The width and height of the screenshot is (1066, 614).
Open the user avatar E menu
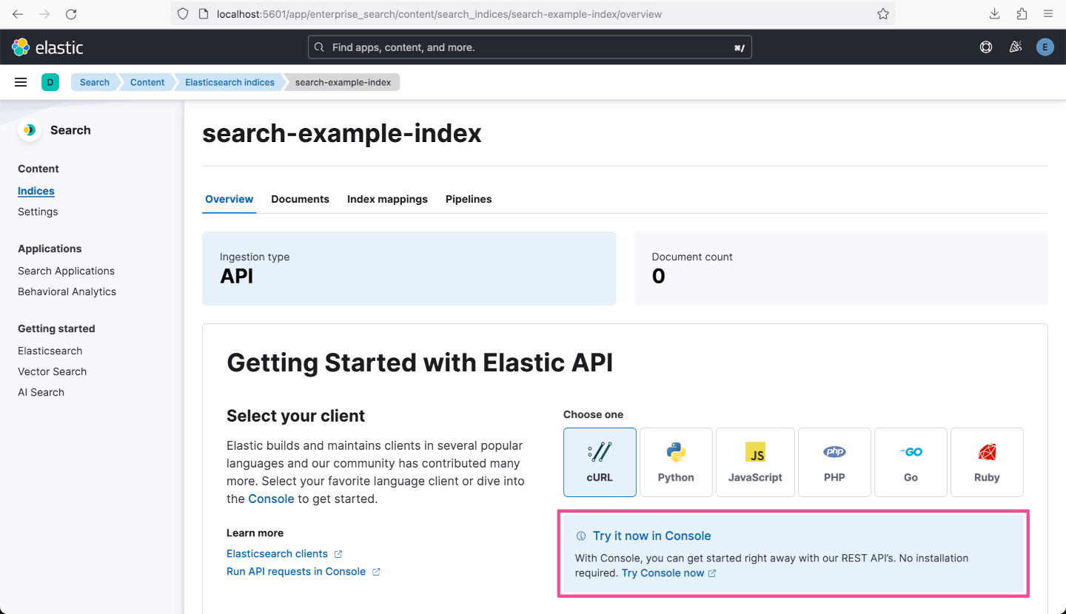1045,47
